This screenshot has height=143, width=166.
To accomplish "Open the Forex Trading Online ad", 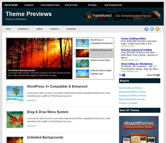I will (x=133, y=38).
